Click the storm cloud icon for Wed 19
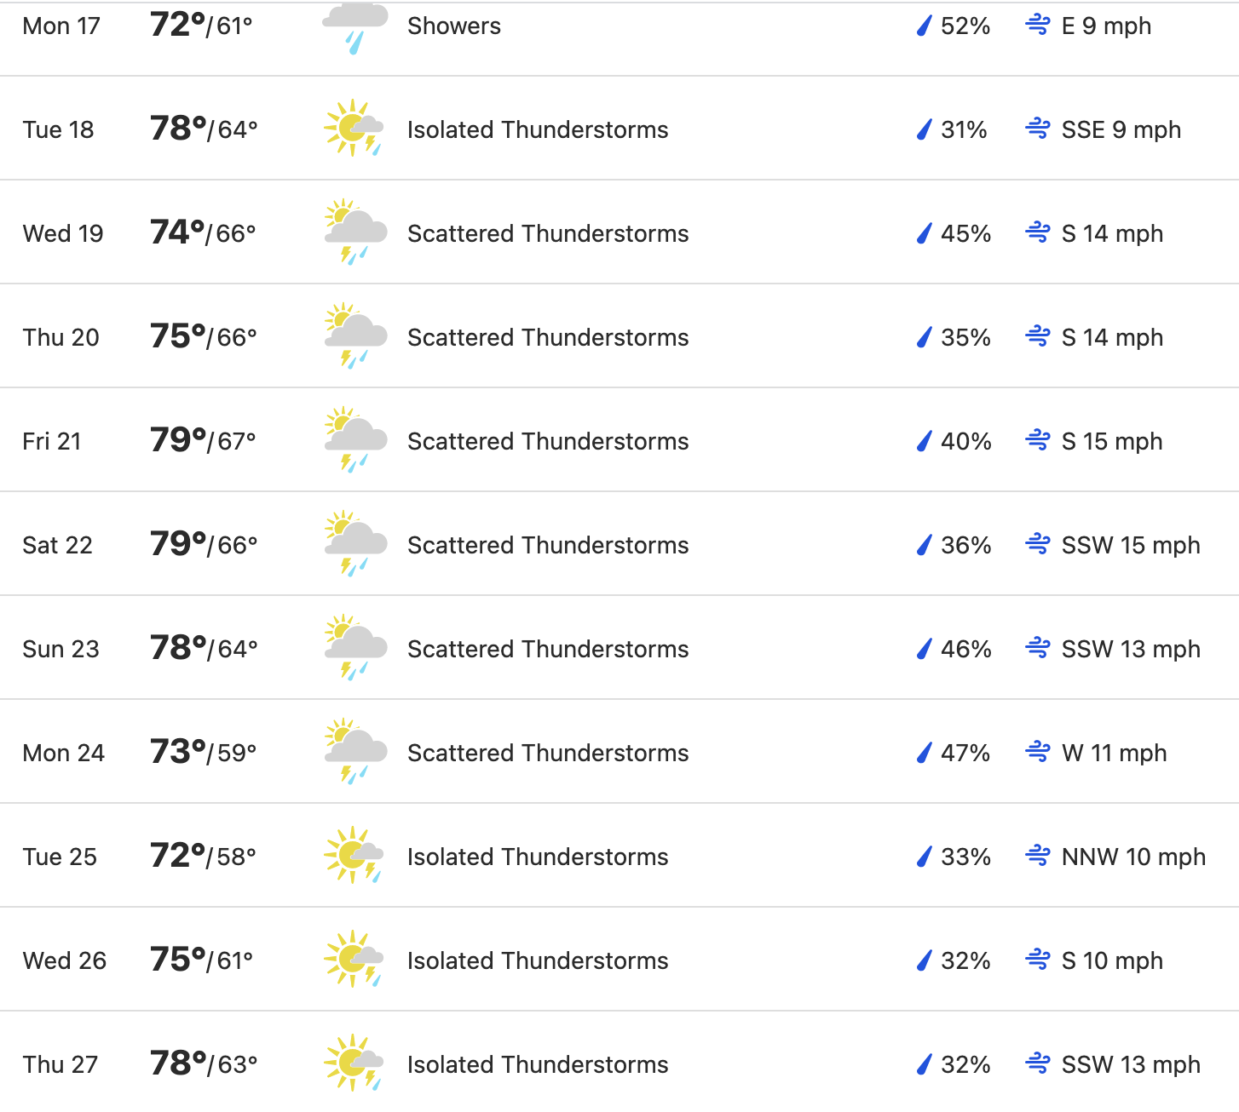Image resolution: width=1239 pixels, height=1112 pixels. (355, 232)
